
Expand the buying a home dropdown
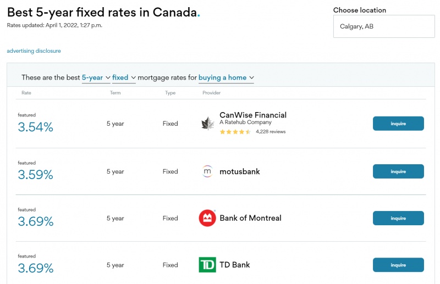click(x=226, y=77)
